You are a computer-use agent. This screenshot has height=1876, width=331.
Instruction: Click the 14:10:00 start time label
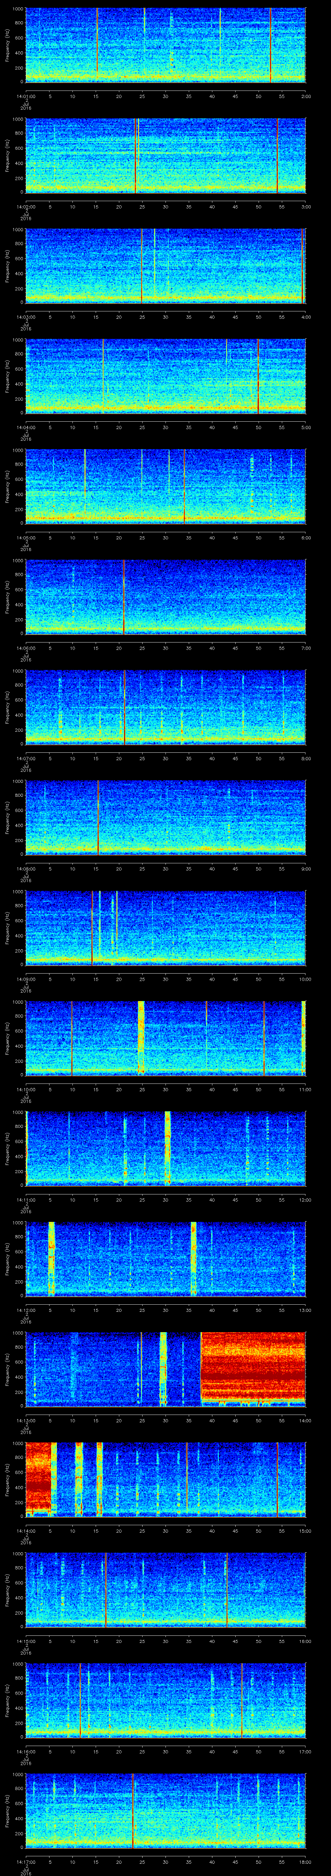pos(26,1089)
